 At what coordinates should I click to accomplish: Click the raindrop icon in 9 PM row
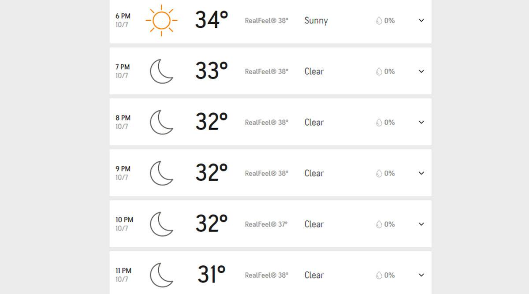coord(379,173)
